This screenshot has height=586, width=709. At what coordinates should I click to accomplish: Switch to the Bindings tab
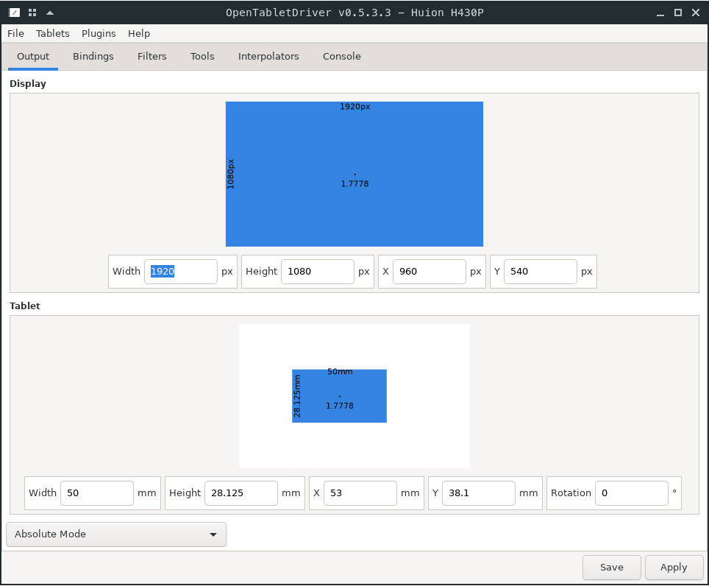point(93,57)
